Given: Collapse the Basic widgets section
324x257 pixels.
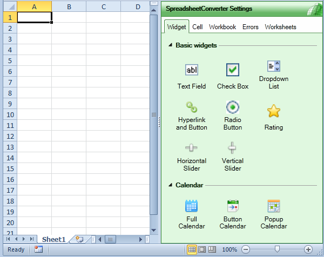Looking at the screenshot, I should pyautogui.click(x=170, y=45).
